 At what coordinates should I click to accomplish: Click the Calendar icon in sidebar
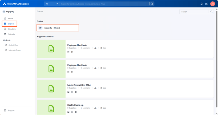point(5,34)
